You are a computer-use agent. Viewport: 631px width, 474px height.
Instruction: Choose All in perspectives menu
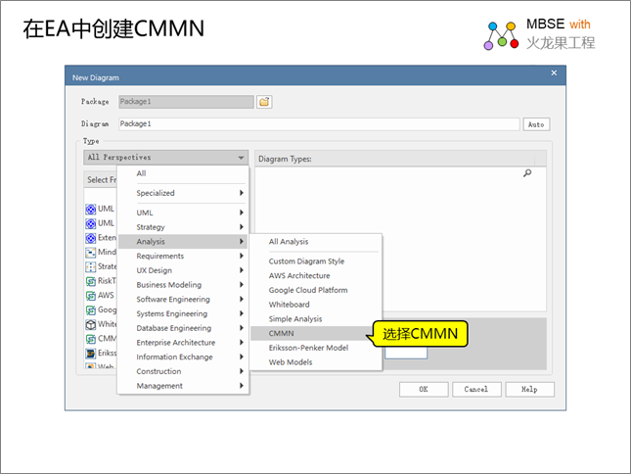pyautogui.click(x=183, y=173)
